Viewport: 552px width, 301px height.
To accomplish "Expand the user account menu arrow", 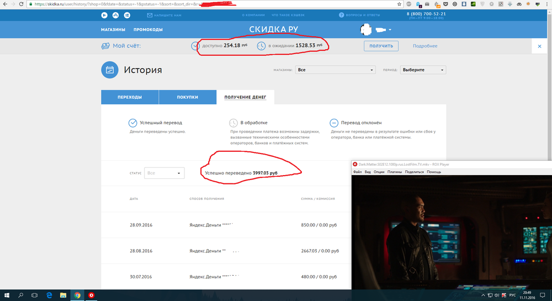I will tap(390, 30).
